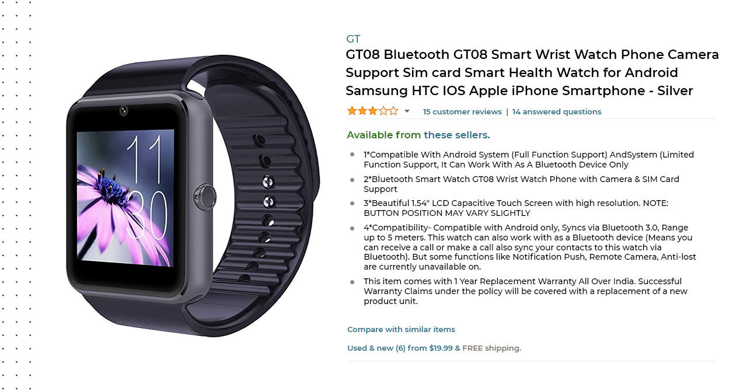Select the first bullet about Android compatibility
747x391 pixels.
pos(529,159)
